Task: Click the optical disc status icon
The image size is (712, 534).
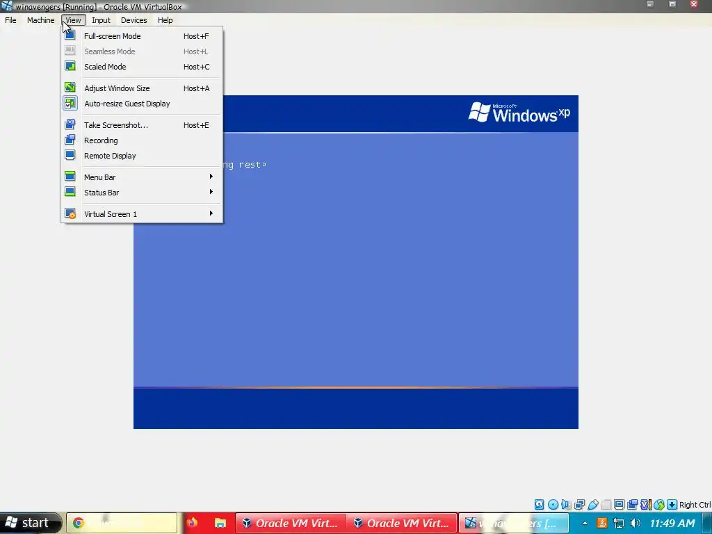Action: 553,505
